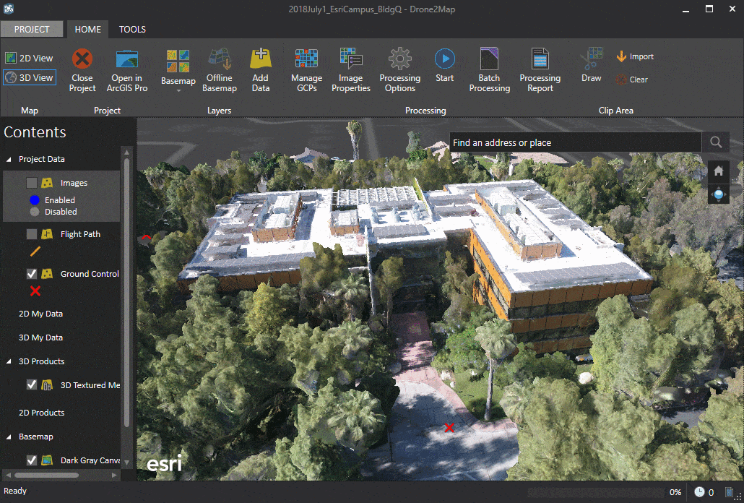This screenshot has height=503, width=744.
Task: Click the status bar clock icon
Action: [699, 492]
